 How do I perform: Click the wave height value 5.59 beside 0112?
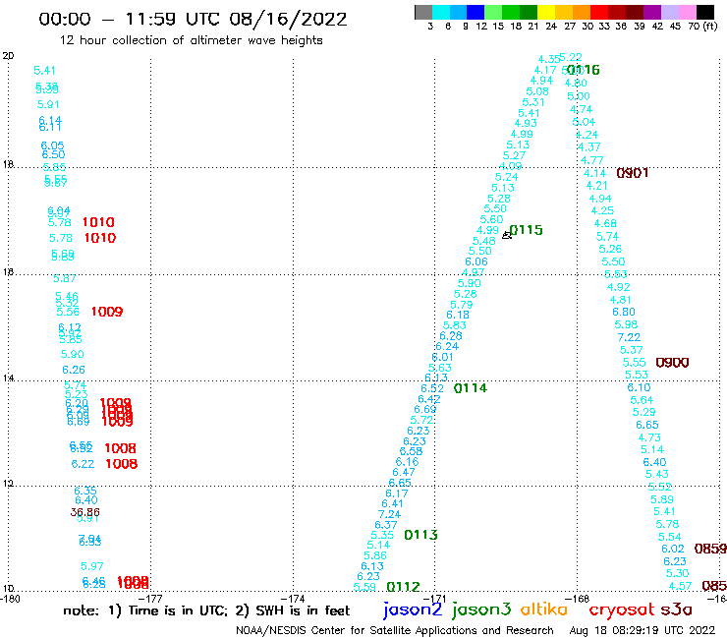pyautogui.click(x=364, y=587)
